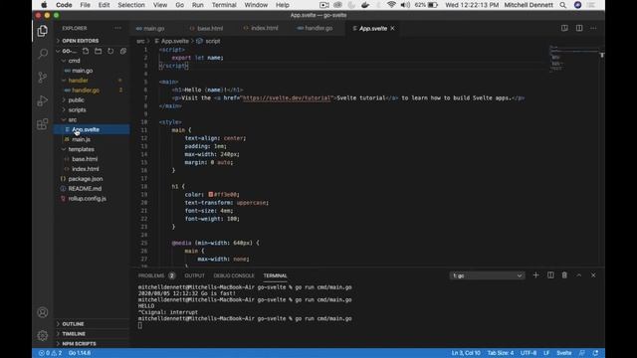Click Ln 3, Col 10 cursor position
637x358 pixels.
pyautogui.click(x=466, y=353)
